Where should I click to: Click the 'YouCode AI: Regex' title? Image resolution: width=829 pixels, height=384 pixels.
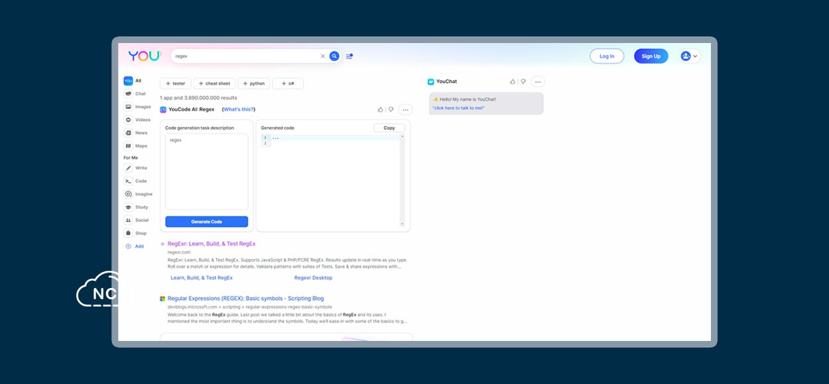pyautogui.click(x=192, y=109)
